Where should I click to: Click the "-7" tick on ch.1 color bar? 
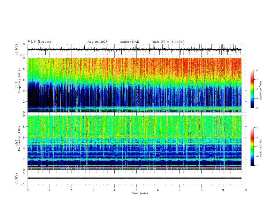point(257,108)
